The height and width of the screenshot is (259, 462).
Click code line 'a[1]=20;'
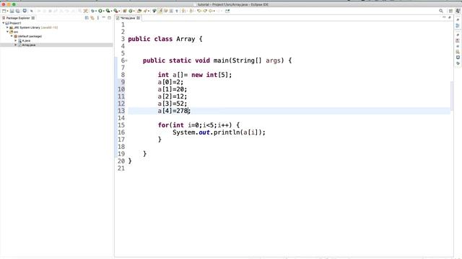tap(172, 89)
